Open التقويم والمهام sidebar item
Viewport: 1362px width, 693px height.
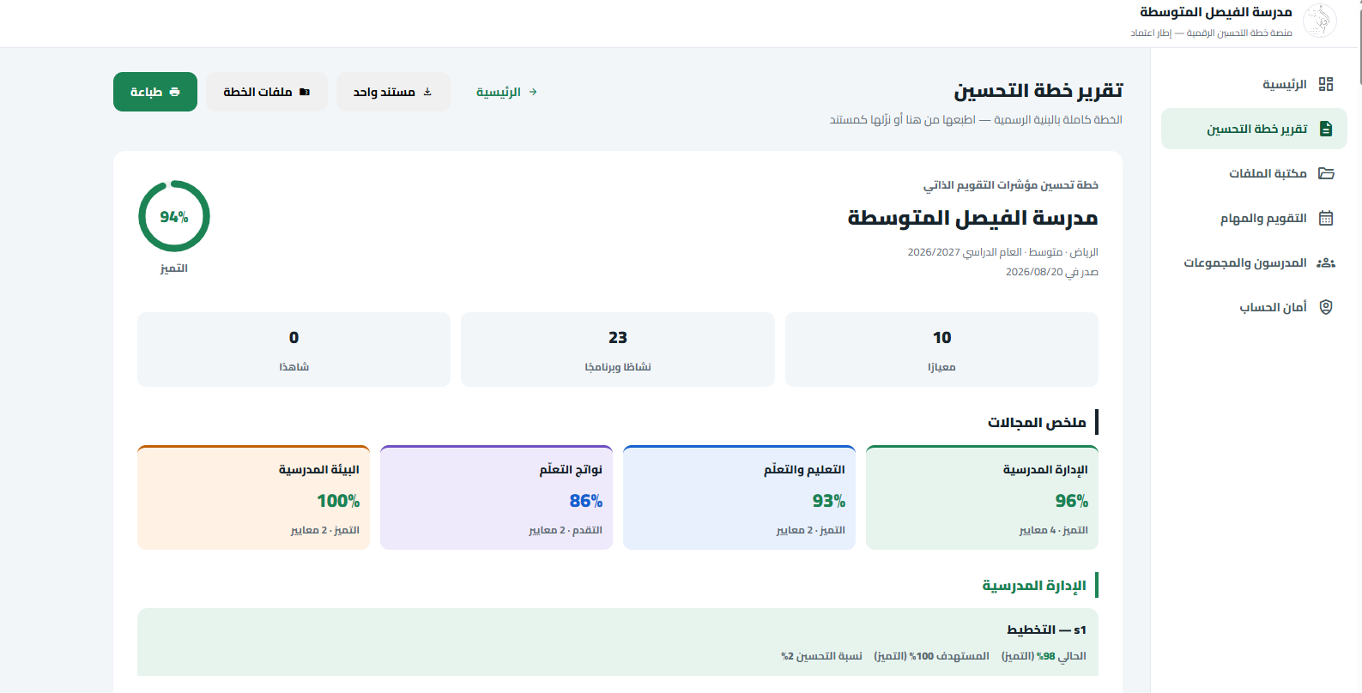[x=1254, y=218]
